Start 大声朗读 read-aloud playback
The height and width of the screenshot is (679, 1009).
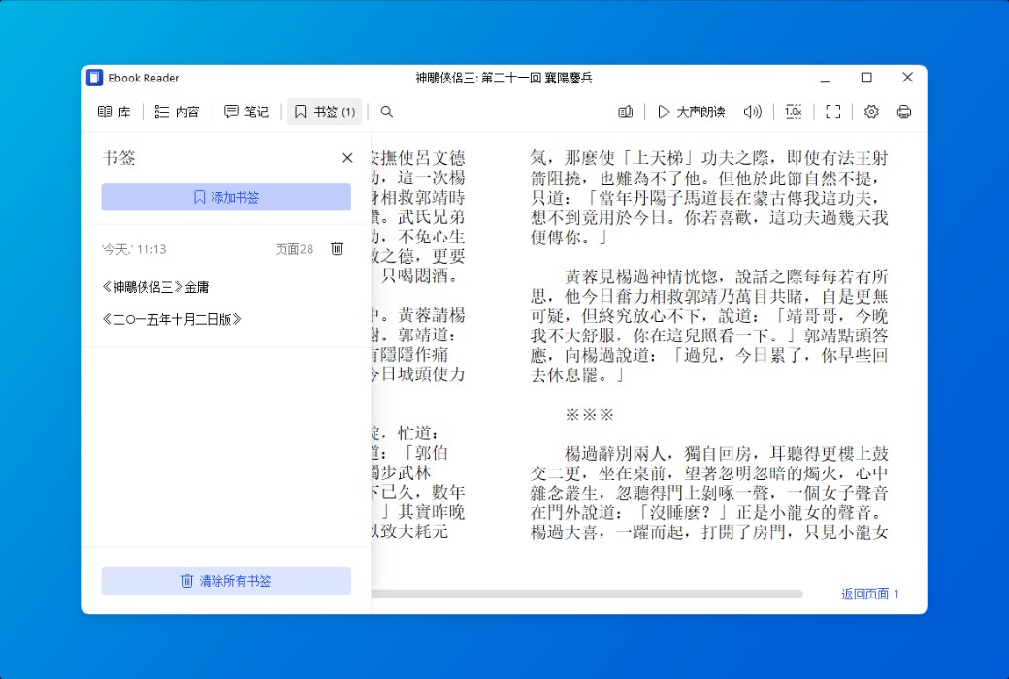pyautogui.click(x=692, y=112)
